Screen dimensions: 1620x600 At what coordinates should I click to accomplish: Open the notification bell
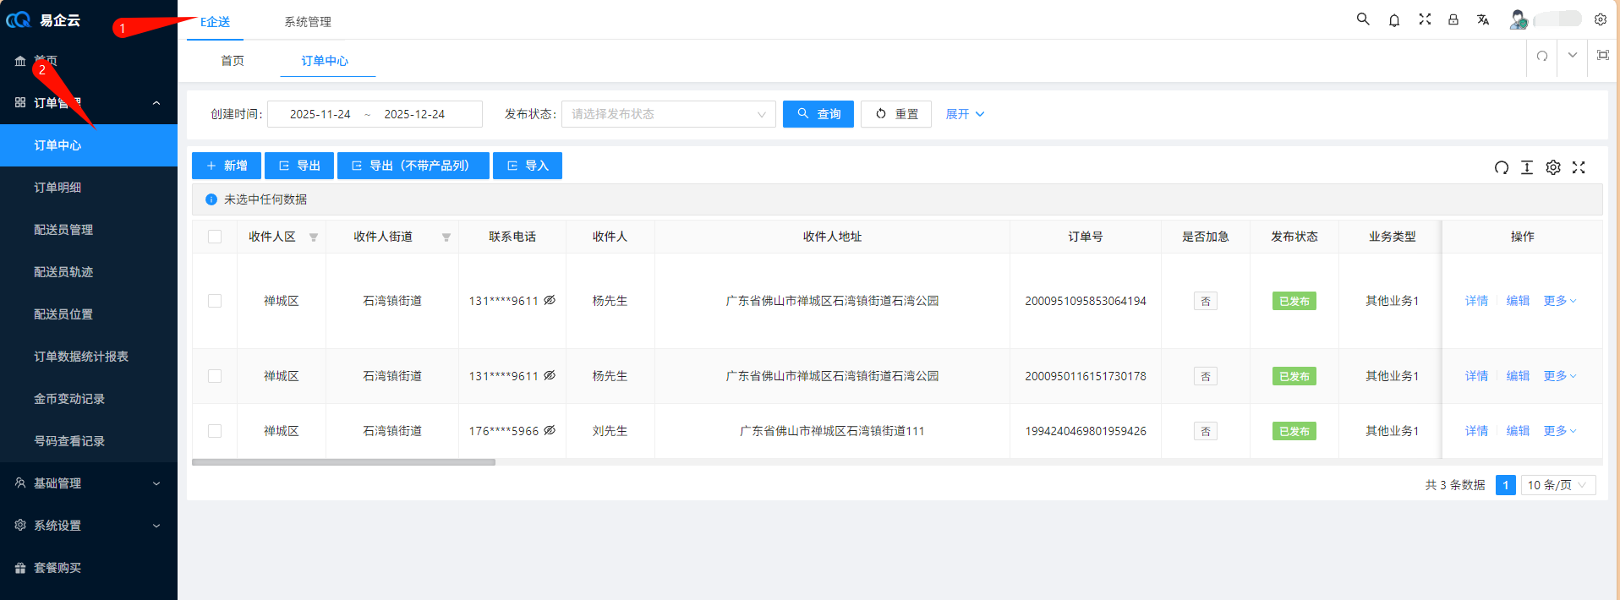(1394, 19)
